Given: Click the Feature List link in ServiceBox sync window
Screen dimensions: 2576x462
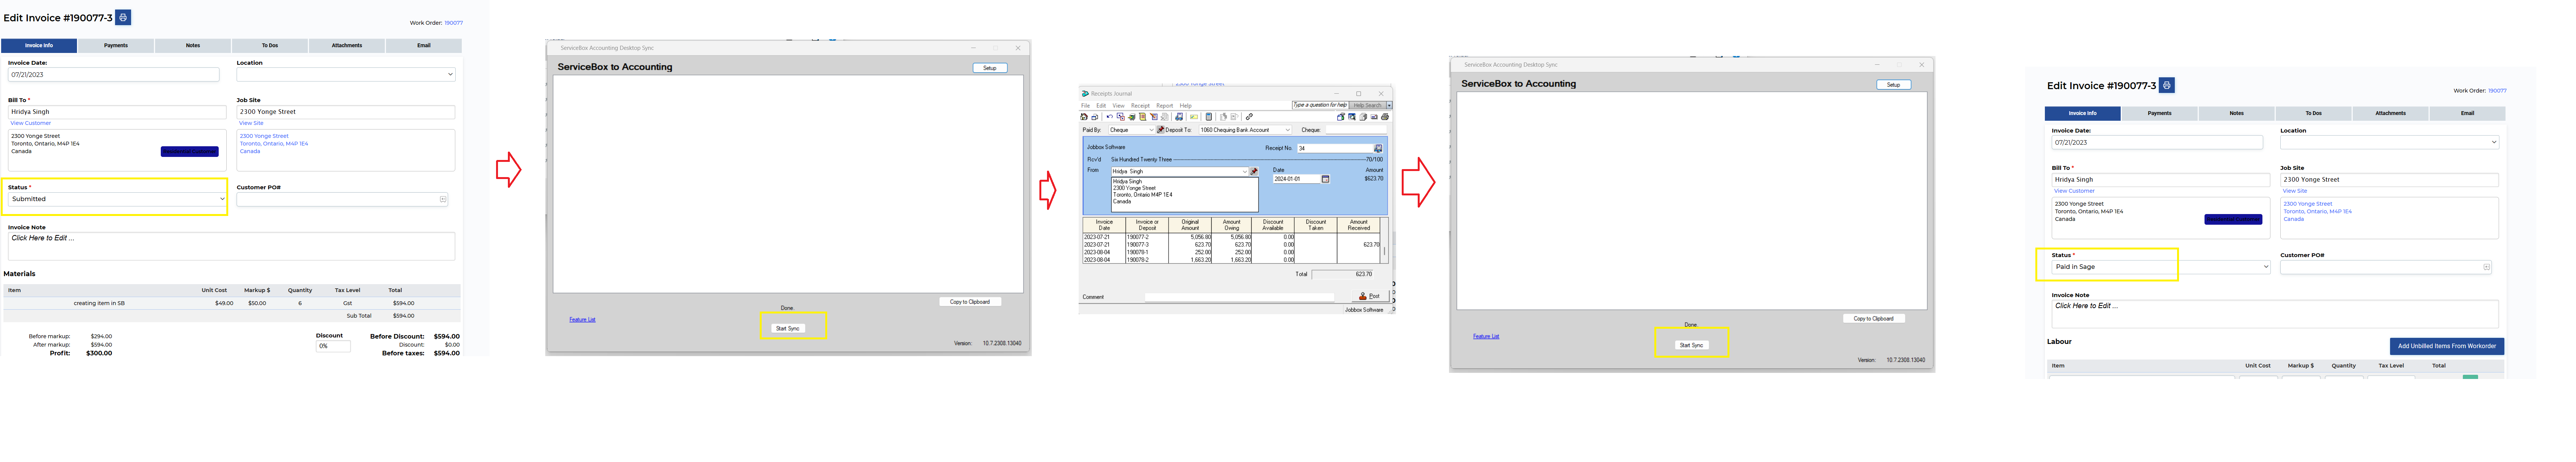Looking at the screenshot, I should (x=582, y=320).
